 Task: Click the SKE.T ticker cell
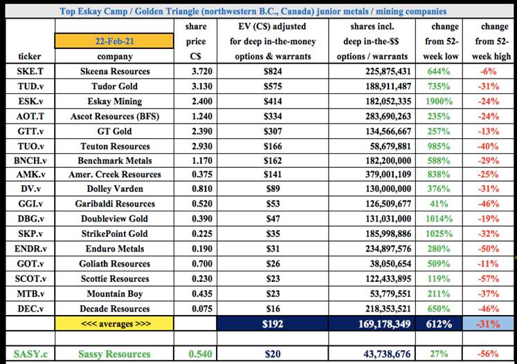point(30,71)
